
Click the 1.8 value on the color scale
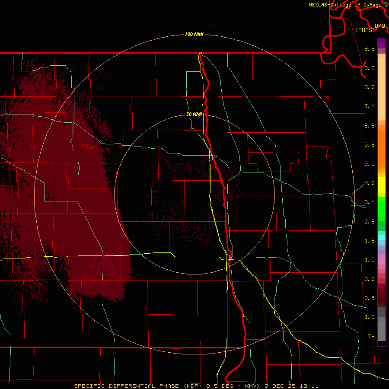point(370,241)
